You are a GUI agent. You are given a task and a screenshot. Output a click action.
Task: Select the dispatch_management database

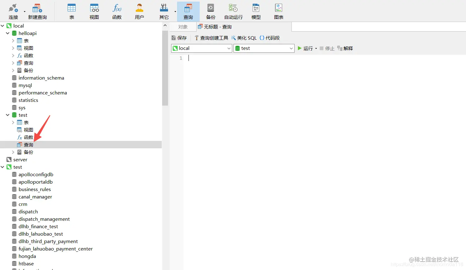click(41, 219)
